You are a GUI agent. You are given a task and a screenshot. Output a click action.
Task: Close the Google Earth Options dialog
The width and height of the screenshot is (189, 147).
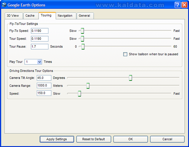pyautogui.click(x=184, y=5)
